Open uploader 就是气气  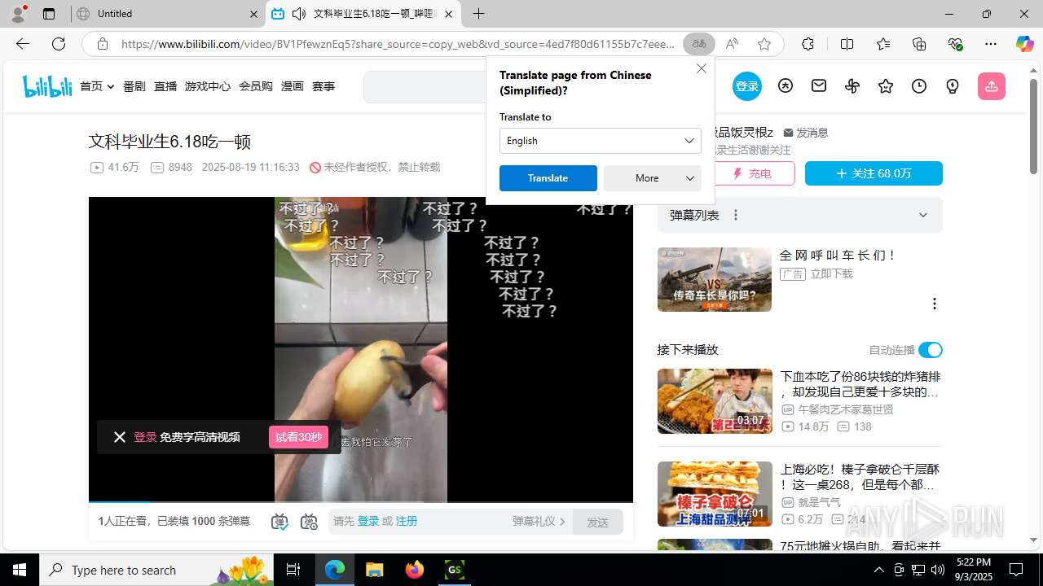(x=819, y=502)
